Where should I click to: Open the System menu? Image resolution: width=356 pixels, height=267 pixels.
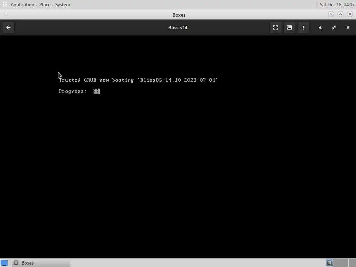pos(63,5)
